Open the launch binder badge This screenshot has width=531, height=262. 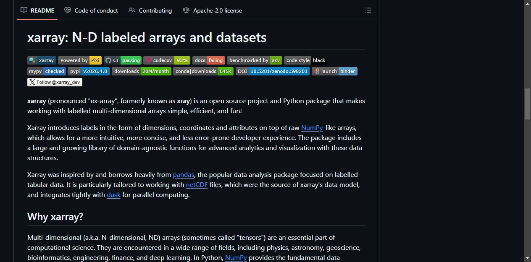(x=334, y=71)
